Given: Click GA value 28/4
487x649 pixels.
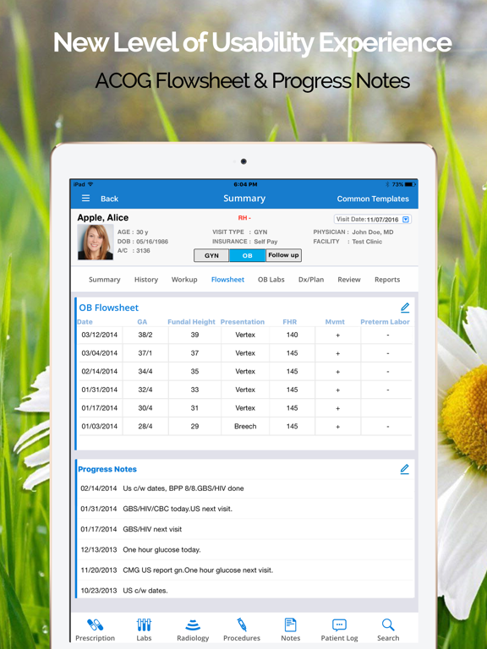Looking at the screenshot, I should (x=145, y=426).
